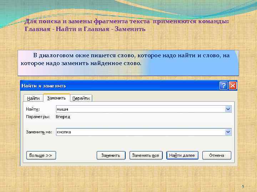Click slide number 5 in the corner
Viewport: 257px width, 192px height.
point(243,186)
